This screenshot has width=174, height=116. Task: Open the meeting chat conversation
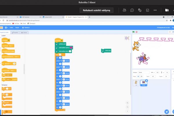coord(132,10)
